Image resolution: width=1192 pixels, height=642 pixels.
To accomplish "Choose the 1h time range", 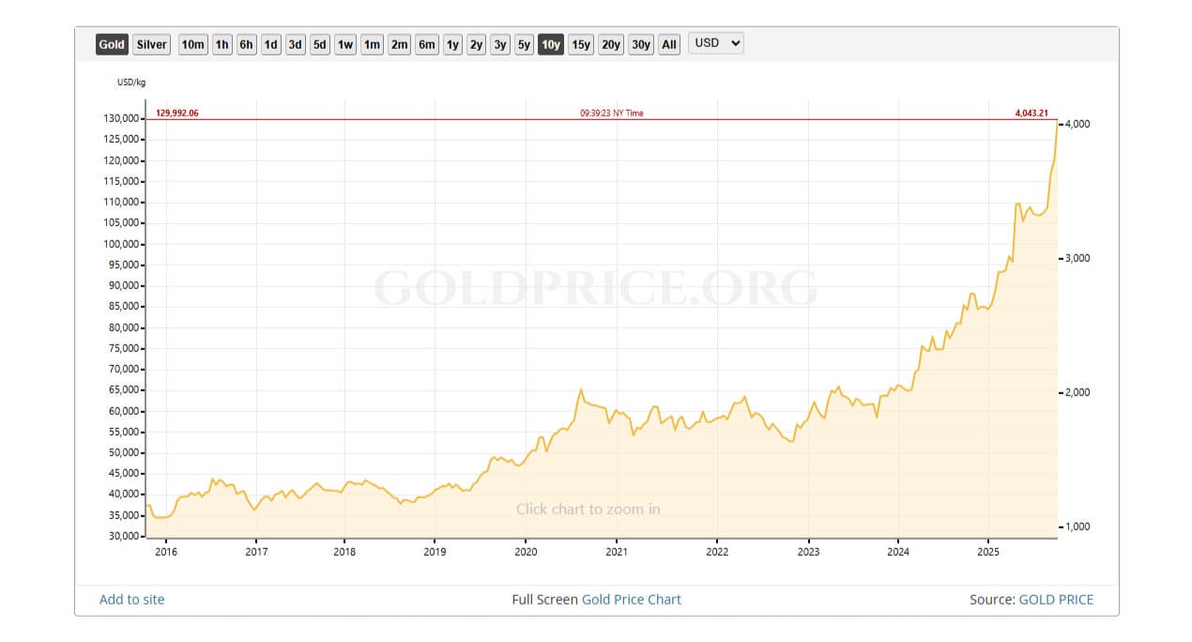I will pyautogui.click(x=222, y=44).
